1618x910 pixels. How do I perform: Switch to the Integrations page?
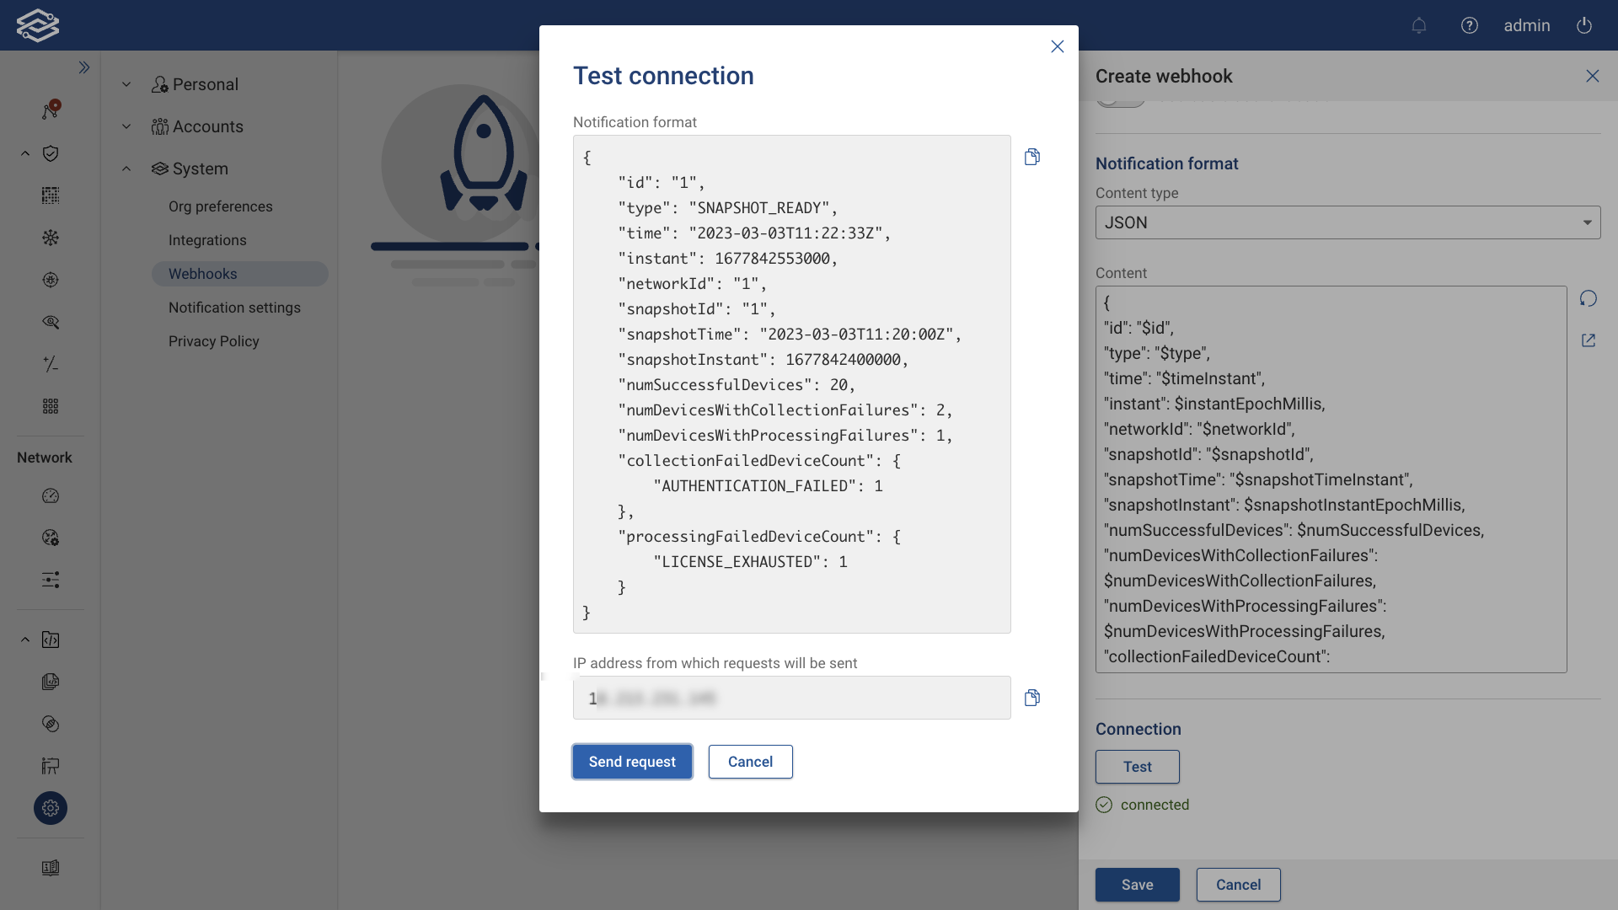pos(207,240)
